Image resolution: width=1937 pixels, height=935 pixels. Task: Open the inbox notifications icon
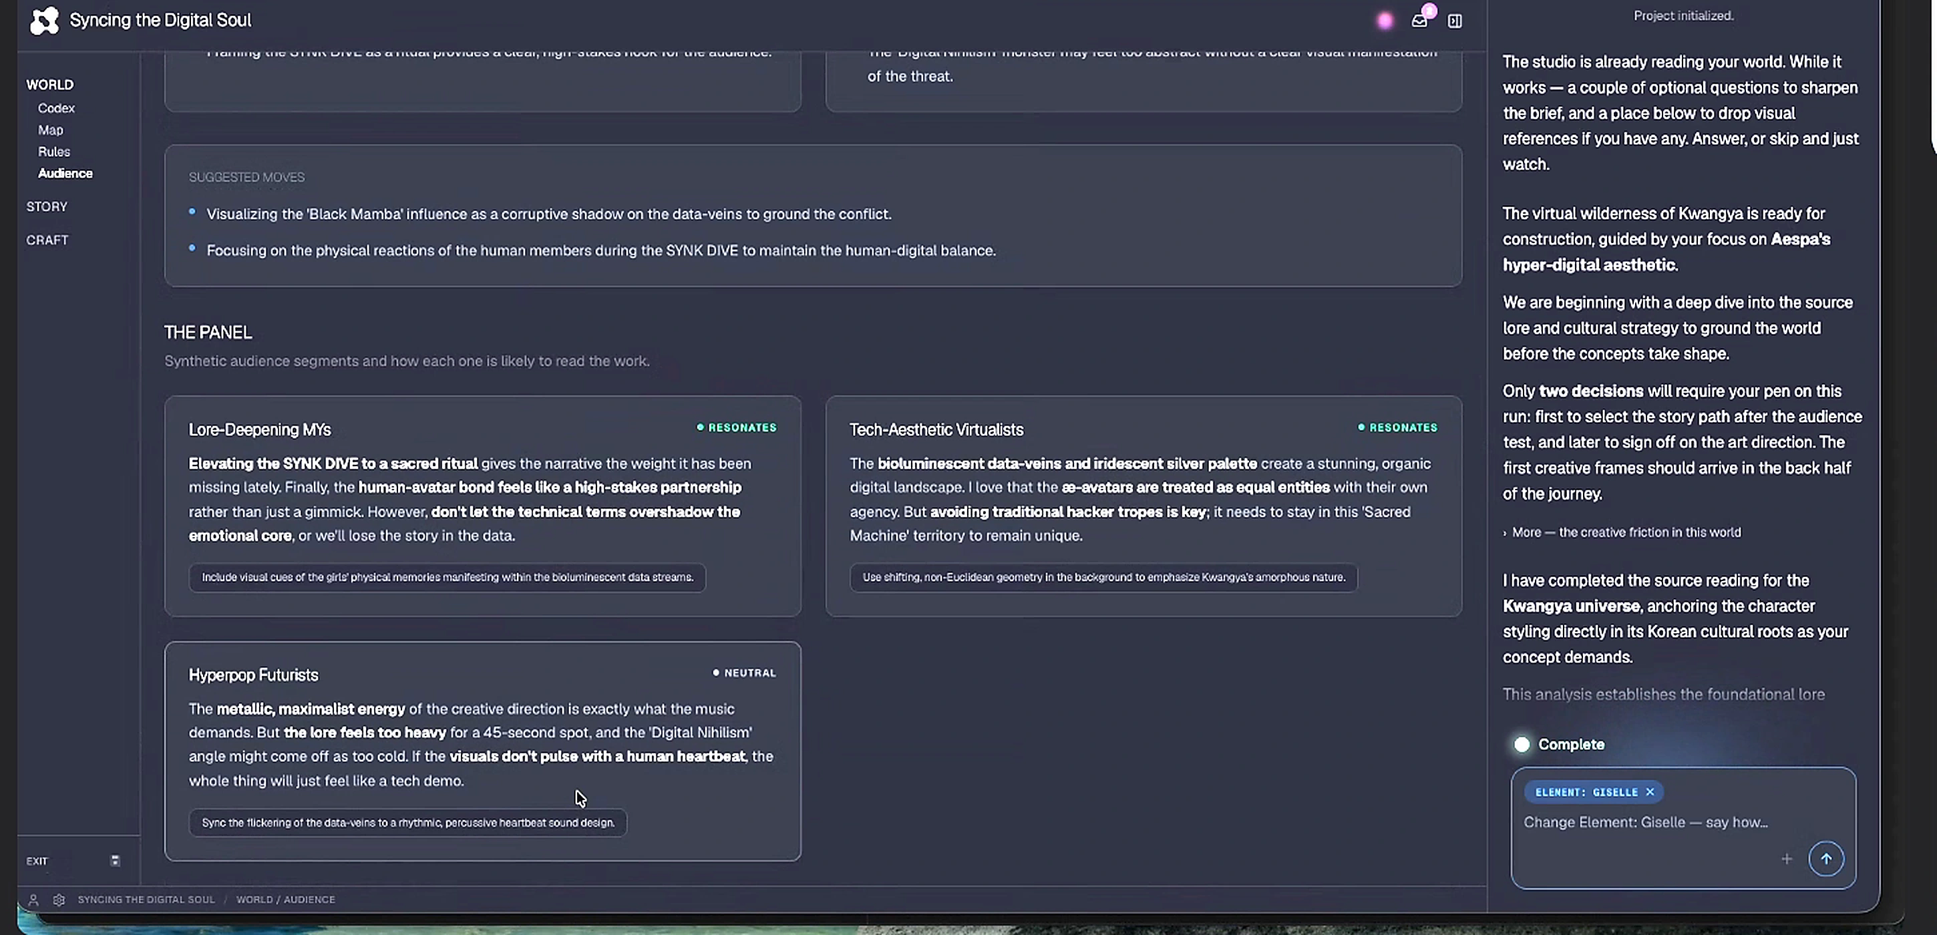pos(1419,20)
